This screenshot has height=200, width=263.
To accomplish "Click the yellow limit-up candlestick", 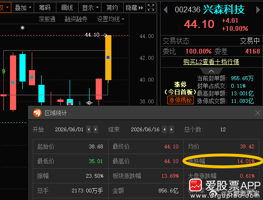I will click(108, 58).
